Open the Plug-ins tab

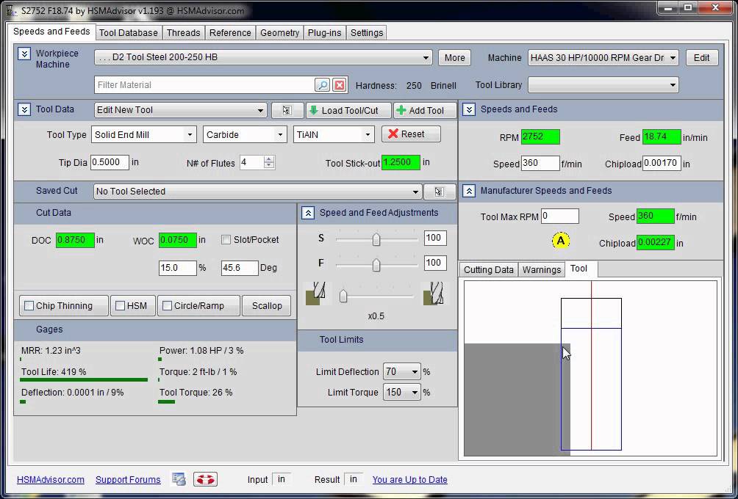coord(324,33)
